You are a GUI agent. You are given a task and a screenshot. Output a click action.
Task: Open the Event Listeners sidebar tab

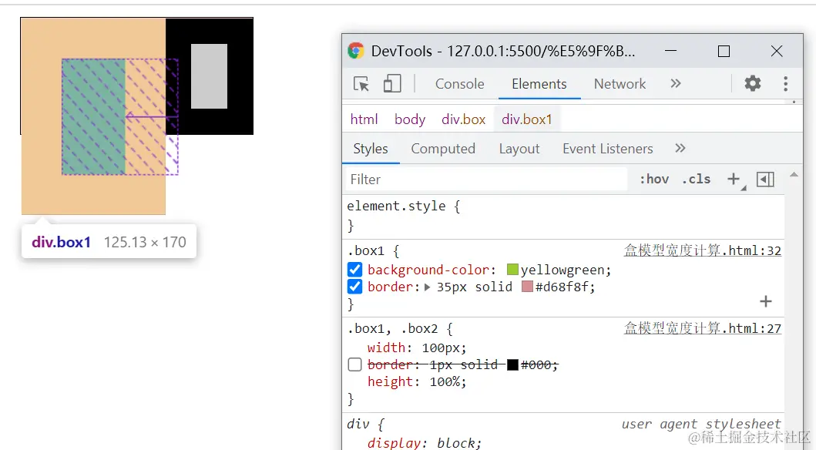coord(607,149)
